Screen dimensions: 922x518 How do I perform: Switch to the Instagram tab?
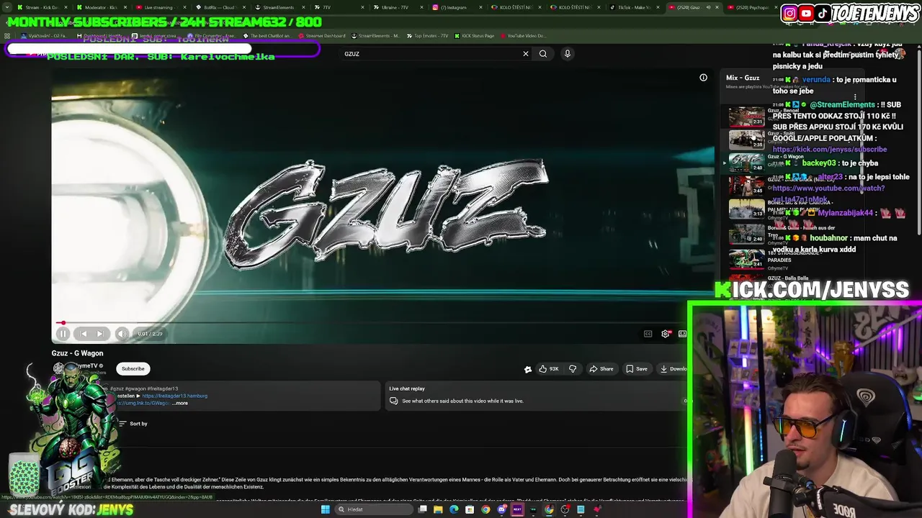[x=456, y=7]
